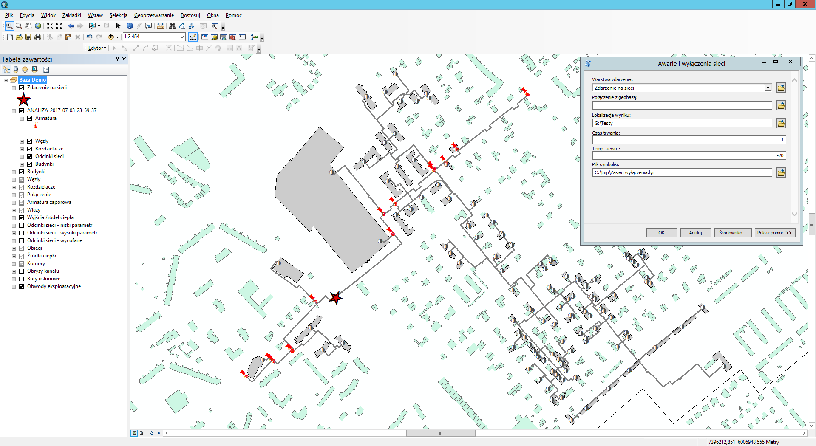Open the map scale dropdown

pos(182,37)
